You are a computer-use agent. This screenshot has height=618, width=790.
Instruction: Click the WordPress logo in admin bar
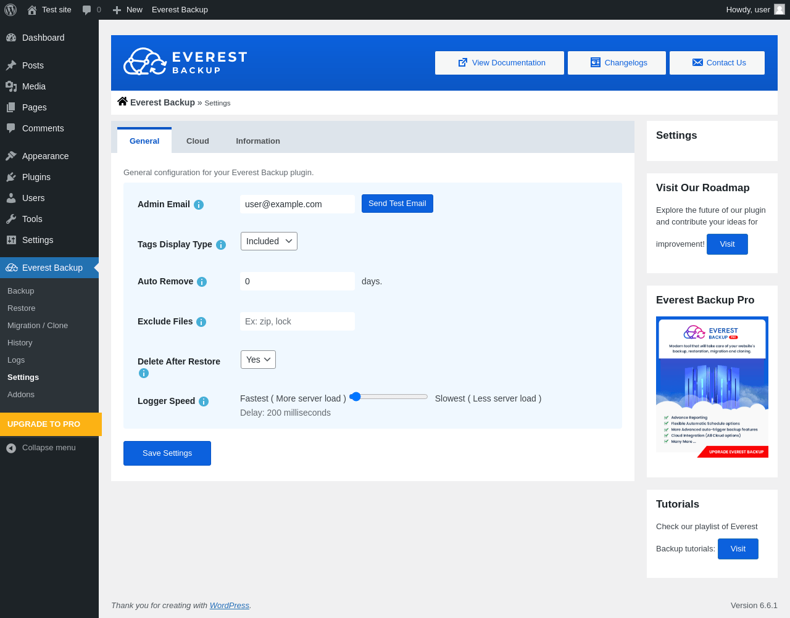[x=10, y=10]
